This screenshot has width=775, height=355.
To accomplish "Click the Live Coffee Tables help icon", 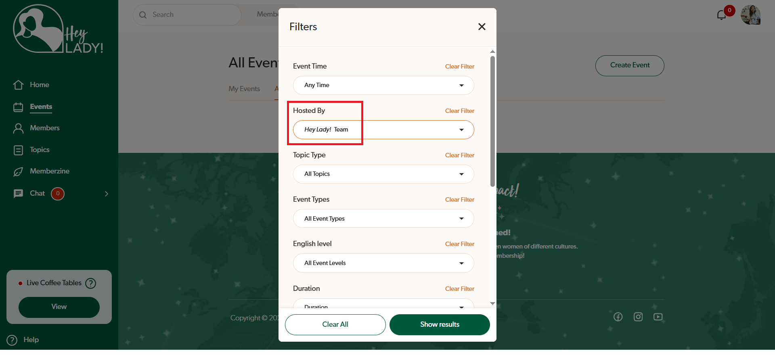I will (91, 283).
